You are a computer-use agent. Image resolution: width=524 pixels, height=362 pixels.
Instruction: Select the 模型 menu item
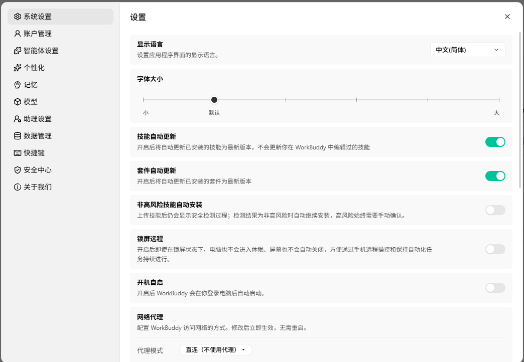[x=61, y=101]
